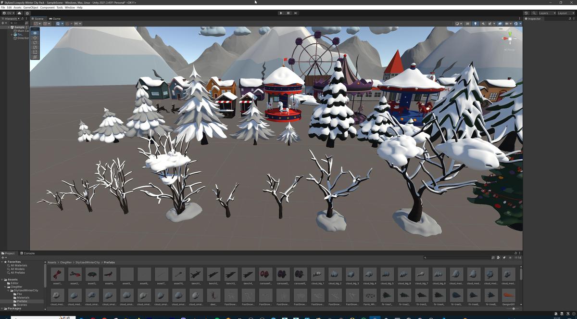Screen dimensions: 577x319
Task: Open the Edit menu
Action: (x=9, y=7)
